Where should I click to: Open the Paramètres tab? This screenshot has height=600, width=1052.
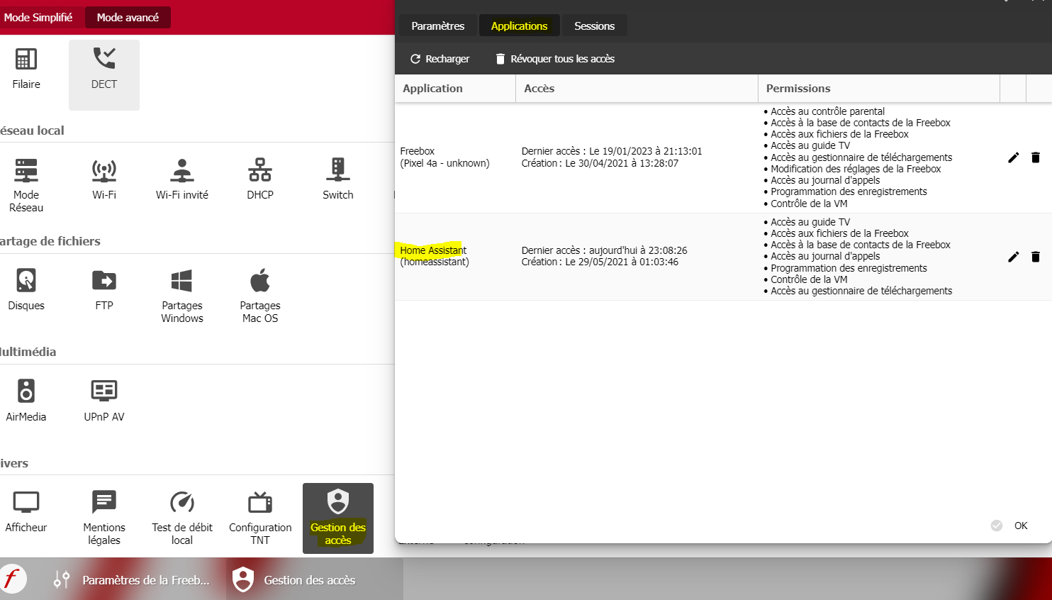(x=438, y=26)
